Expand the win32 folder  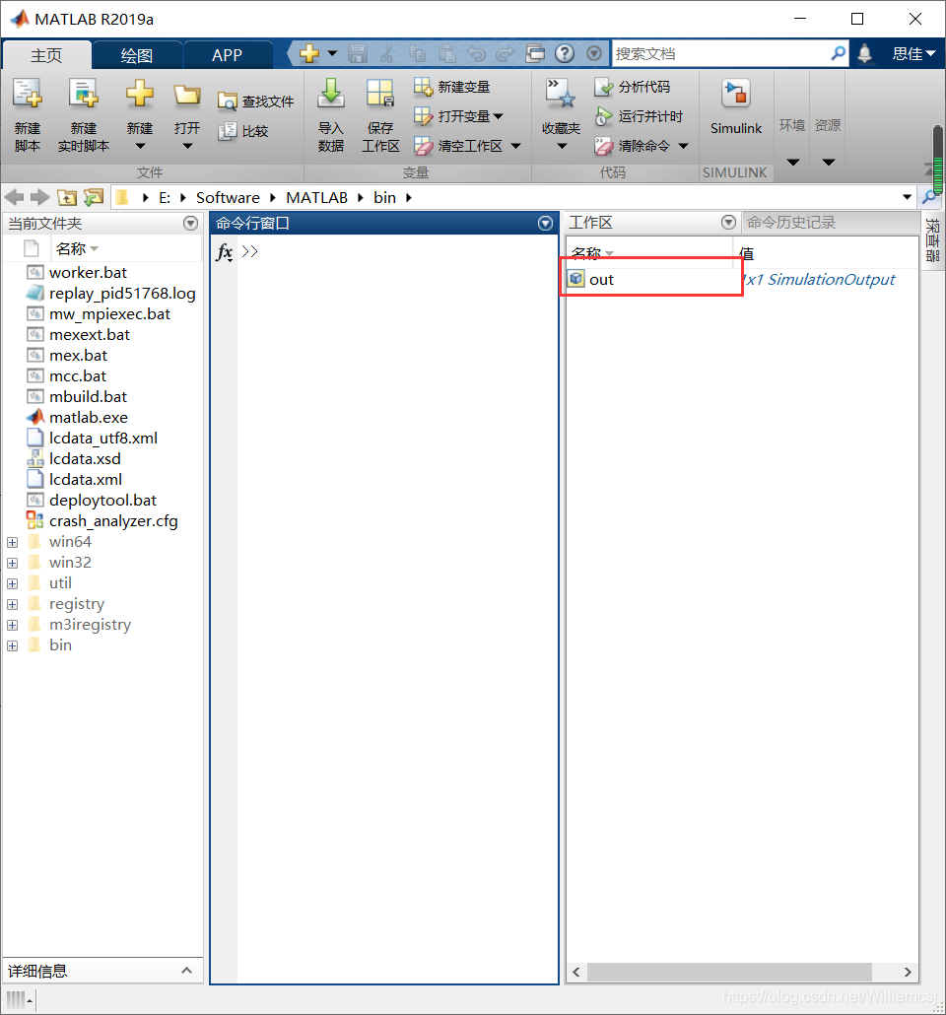point(12,563)
